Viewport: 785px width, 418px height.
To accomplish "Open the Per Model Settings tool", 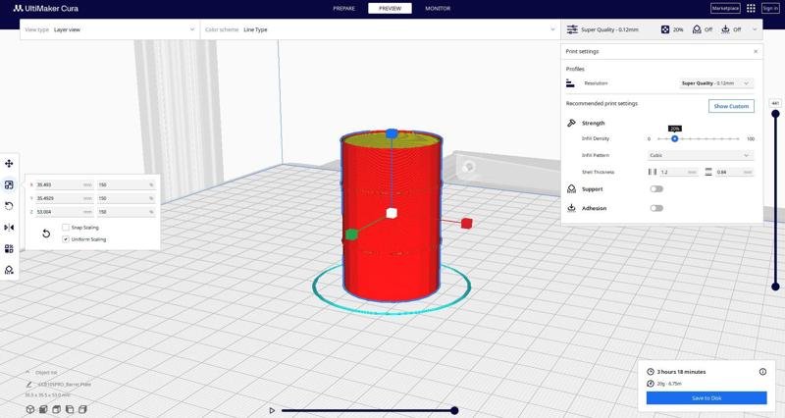I will (x=9, y=249).
